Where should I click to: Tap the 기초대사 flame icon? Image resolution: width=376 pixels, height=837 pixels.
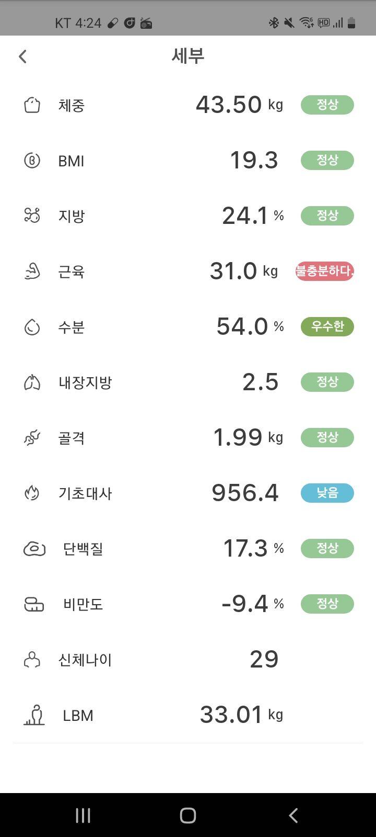tap(32, 493)
